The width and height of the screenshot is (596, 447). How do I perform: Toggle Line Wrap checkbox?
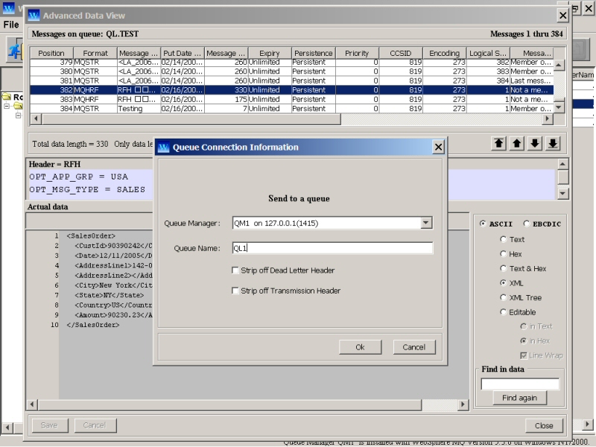524,355
